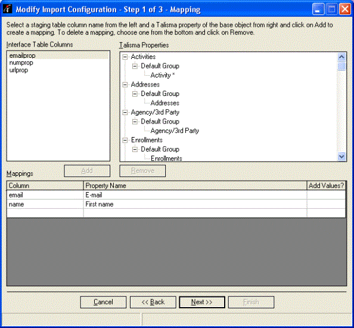Click the Cancel button
The width and height of the screenshot is (354, 328).
click(x=103, y=302)
